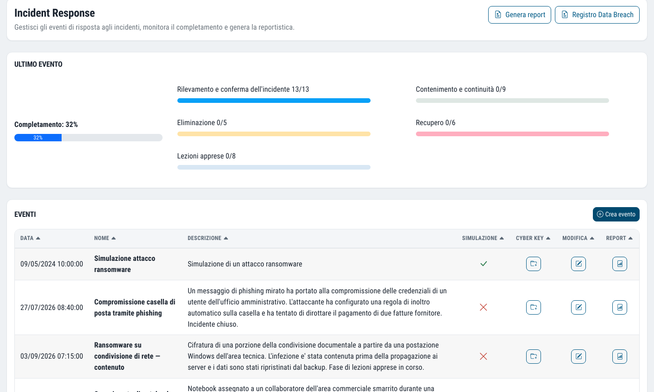654x392 pixels.
Task: Click the pink Recupero progress bar
Action: (512, 134)
